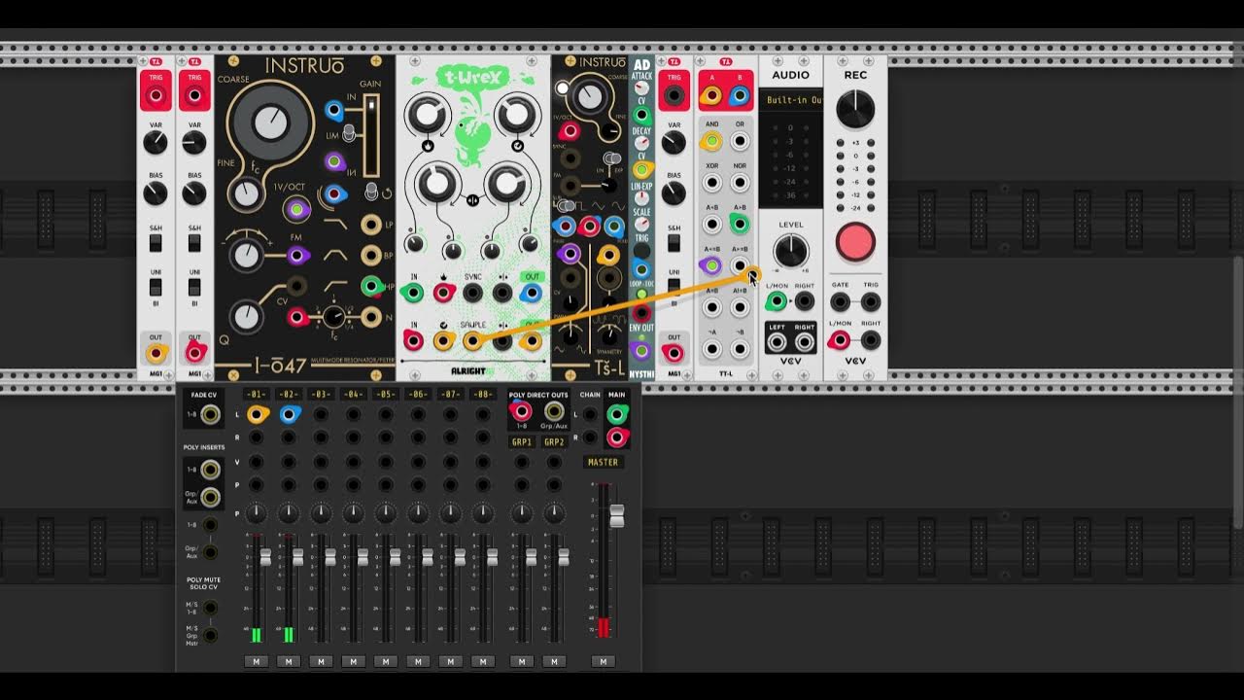Click the channel 02 L input jack on mixer
1244x700 pixels.
(x=289, y=414)
